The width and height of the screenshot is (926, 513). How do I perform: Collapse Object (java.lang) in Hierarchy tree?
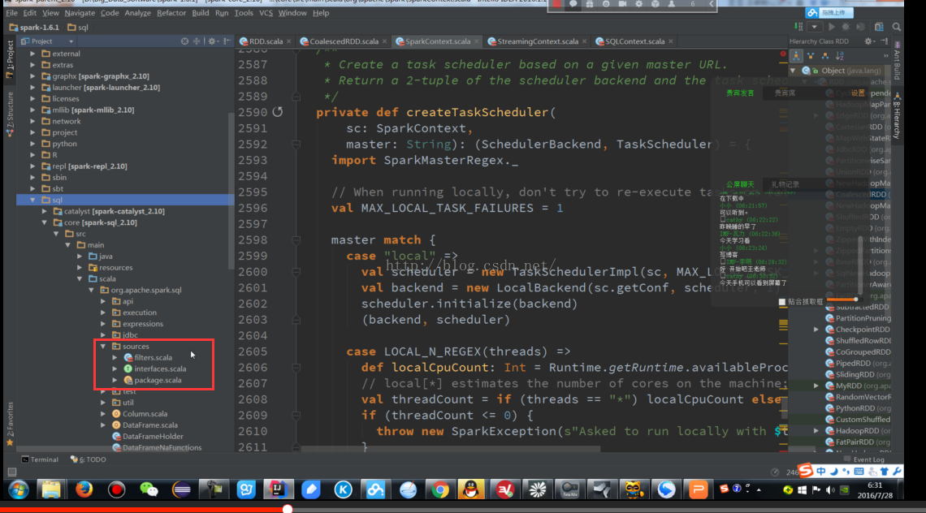(x=793, y=71)
